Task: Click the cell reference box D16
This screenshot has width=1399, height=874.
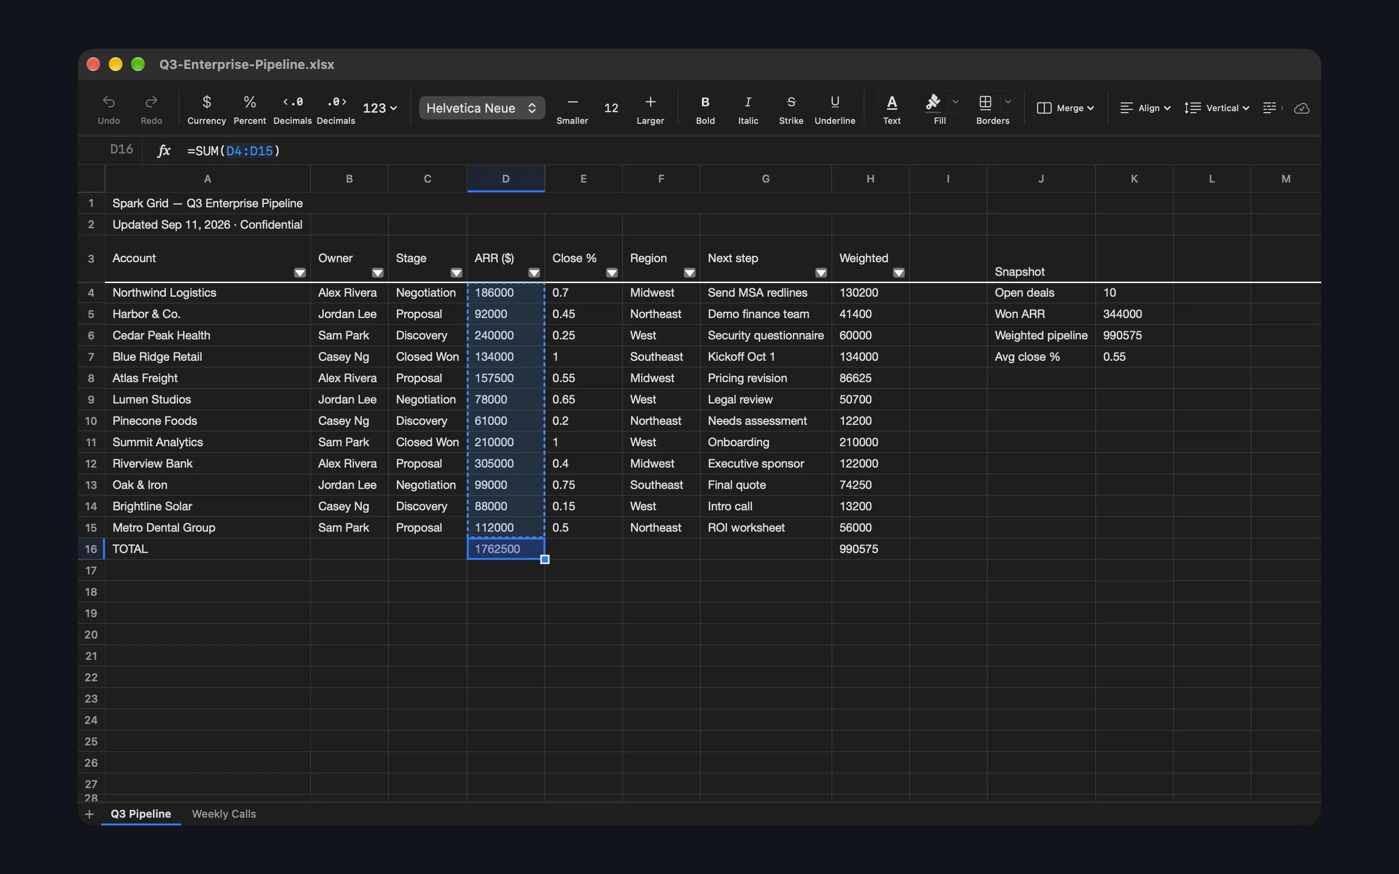Action: click(x=121, y=150)
